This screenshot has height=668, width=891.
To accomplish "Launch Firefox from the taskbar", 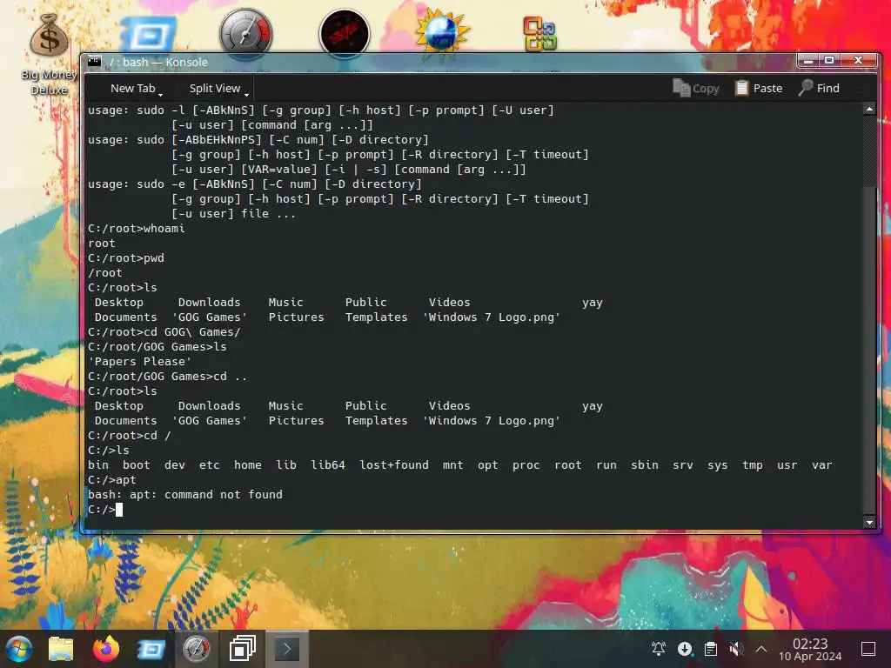I will [x=105, y=649].
